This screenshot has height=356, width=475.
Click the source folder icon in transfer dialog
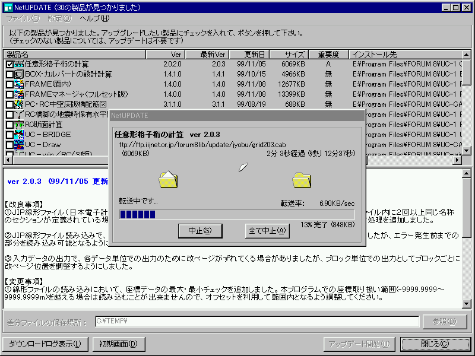click(169, 179)
